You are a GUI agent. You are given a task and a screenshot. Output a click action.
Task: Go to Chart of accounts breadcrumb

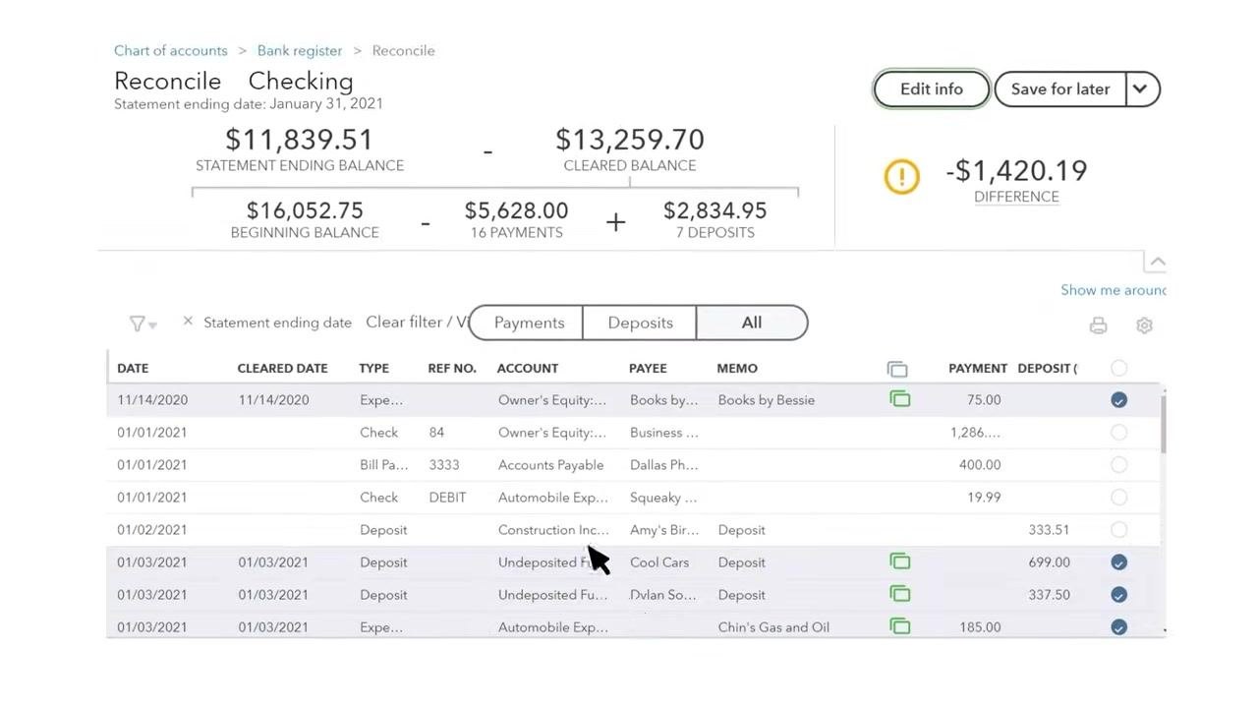point(170,50)
